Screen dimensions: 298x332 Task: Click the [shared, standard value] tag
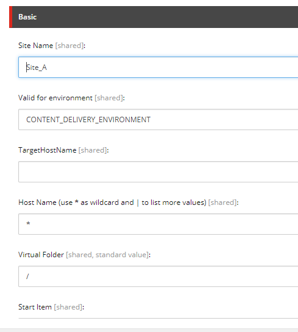tap(107, 255)
